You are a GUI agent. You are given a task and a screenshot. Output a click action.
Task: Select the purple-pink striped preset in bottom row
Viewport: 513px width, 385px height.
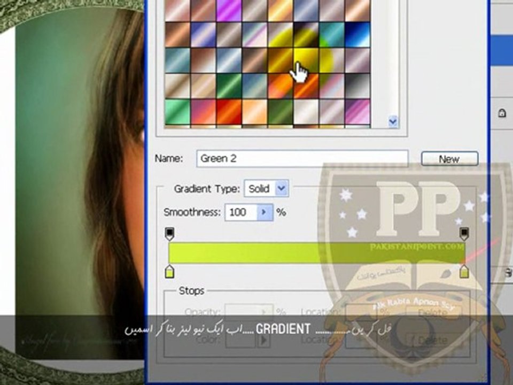point(357,112)
